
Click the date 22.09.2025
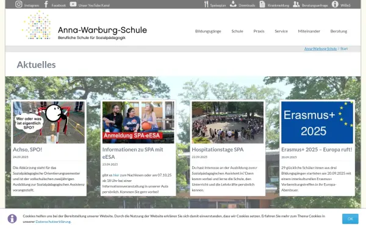[x=199, y=157]
